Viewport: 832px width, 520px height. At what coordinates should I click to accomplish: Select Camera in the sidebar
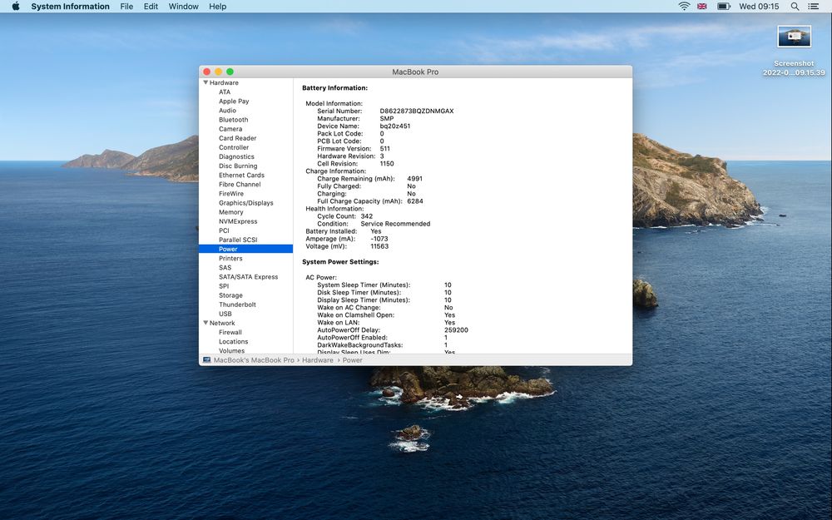[230, 129]
